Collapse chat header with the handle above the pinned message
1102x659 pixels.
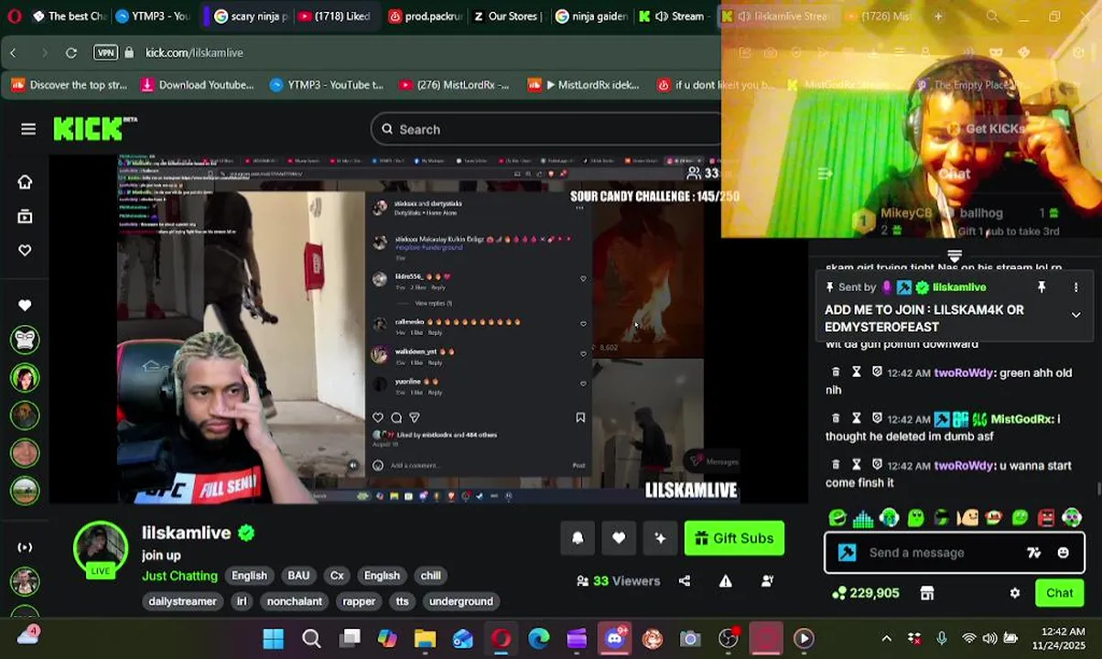pos(955,255)
